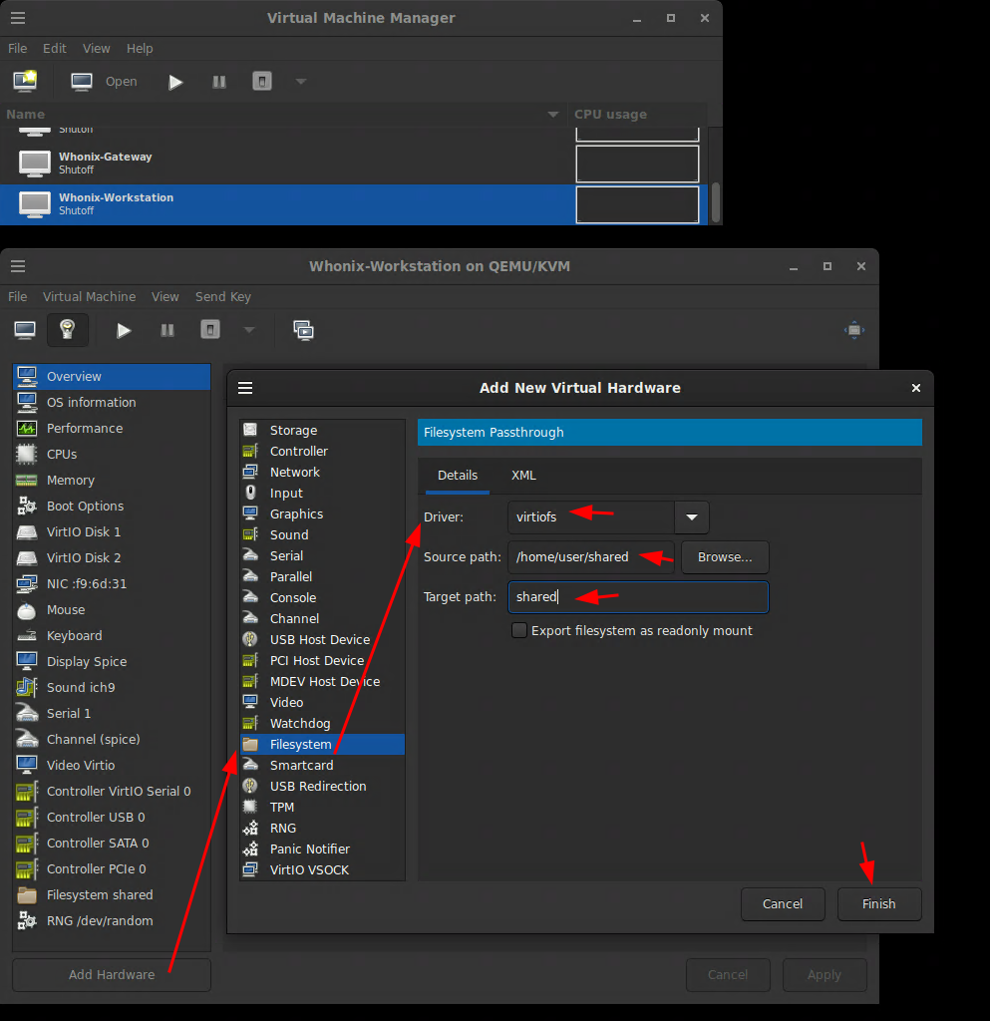Open the selected VM console in Virtual Machine Manager
The height and width of the screenshot is (1021, 990).
point(104,82)
